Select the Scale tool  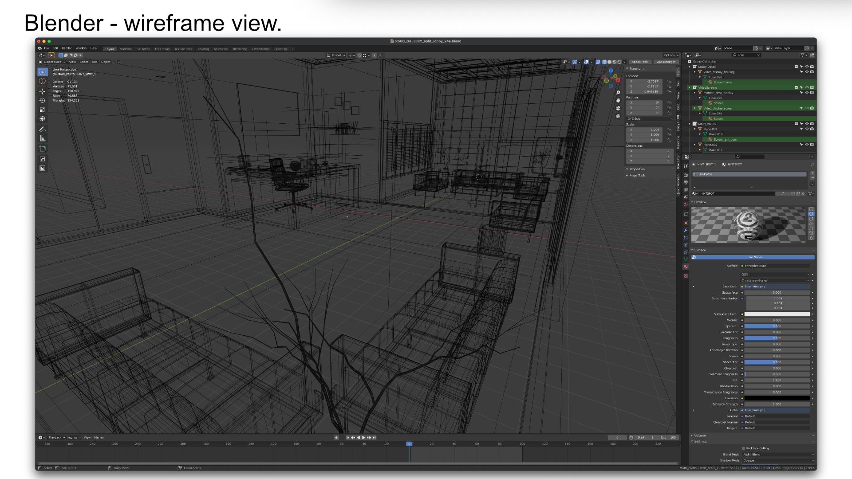coord(42,110)
